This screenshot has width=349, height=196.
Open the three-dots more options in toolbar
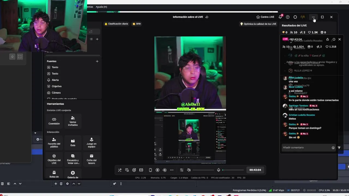[172, 170]
